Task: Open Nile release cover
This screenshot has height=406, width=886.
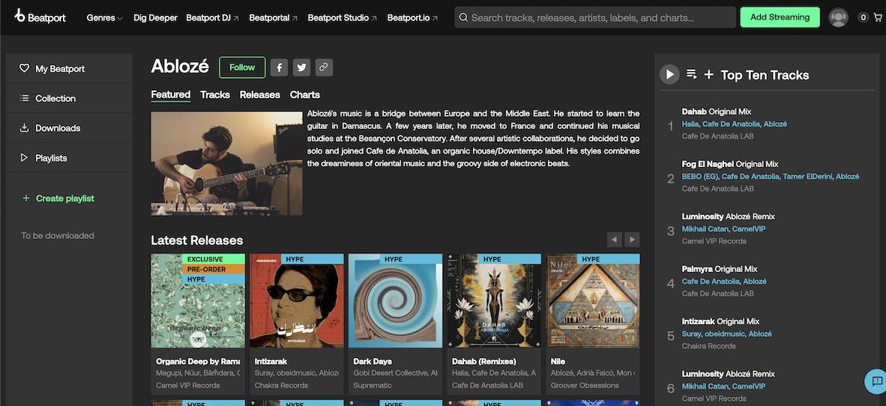Action: 593,300
